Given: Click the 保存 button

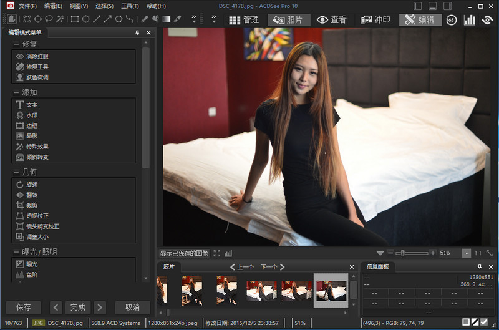Looking at the screenshot, I should [24, 307].
